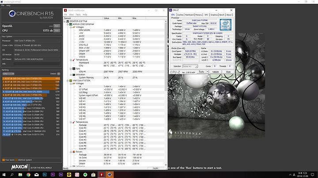Collapse the Powers group in HWMonitor
Viewport: 318px width, 178px height.
71,152
